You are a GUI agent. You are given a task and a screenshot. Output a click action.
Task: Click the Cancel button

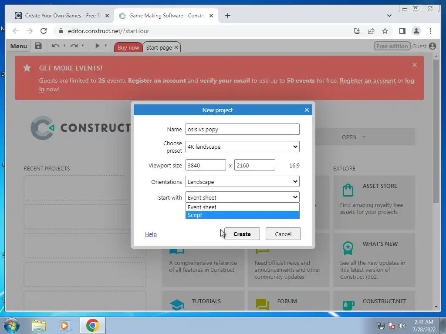[283, 234]
